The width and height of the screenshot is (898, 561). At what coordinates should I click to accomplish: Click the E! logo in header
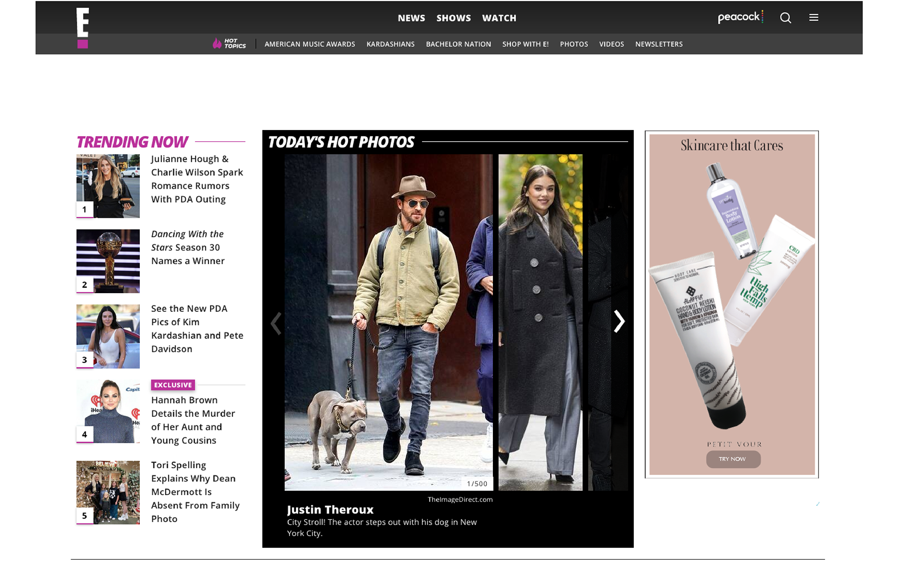83,28
